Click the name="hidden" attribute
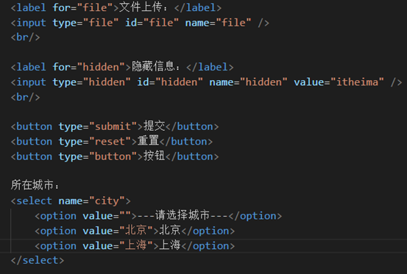The image size is (407, 274). 249,82
